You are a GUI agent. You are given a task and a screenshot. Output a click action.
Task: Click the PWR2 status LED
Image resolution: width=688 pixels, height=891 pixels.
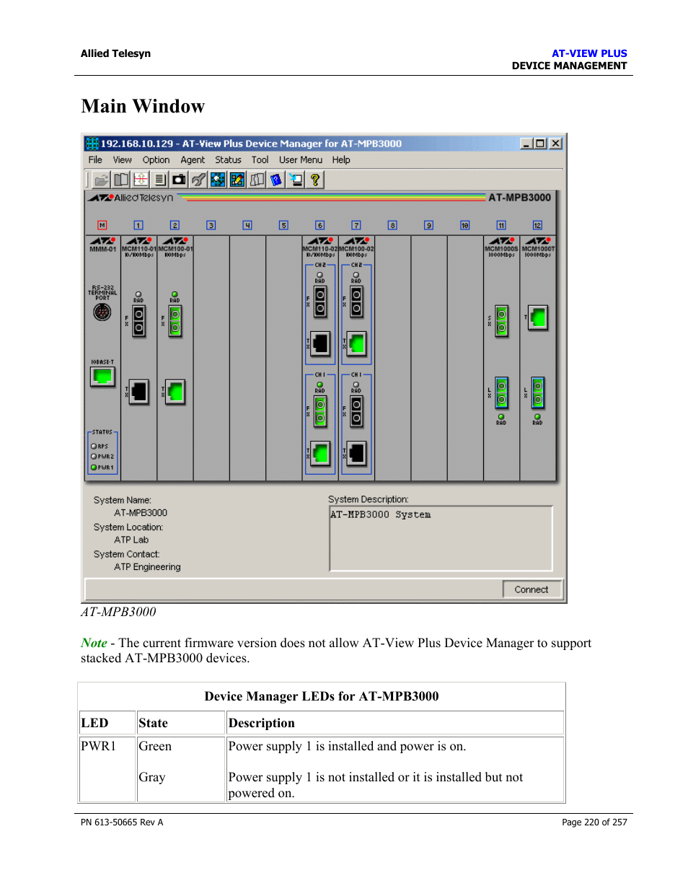click(x=94, y=457)
